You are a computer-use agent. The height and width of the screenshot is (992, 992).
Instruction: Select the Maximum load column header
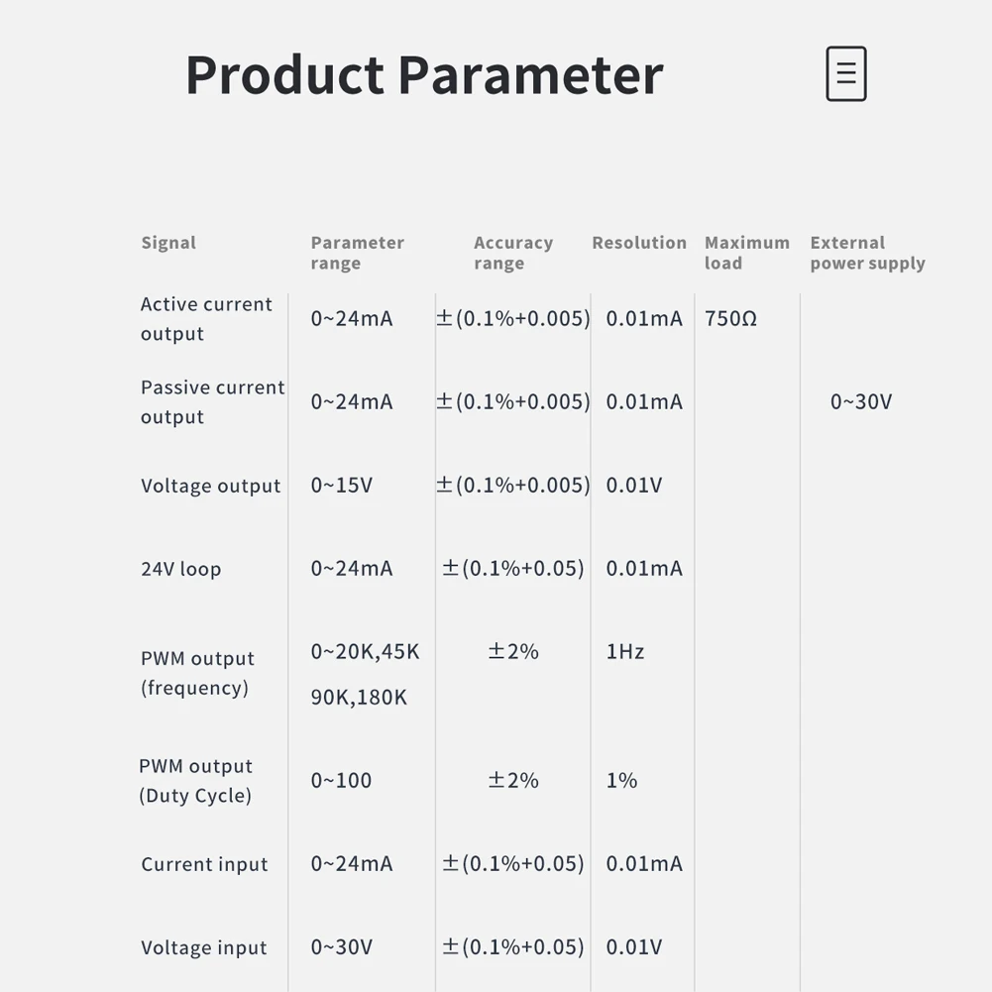(x=746, y=253)
